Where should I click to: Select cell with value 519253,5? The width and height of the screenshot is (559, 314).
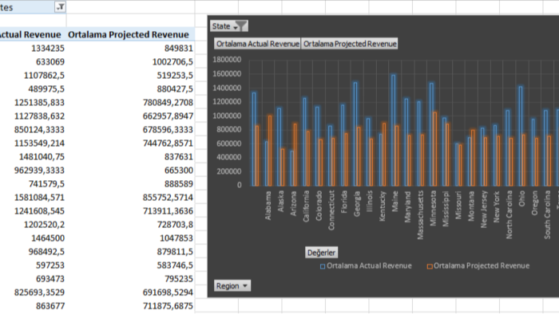coord(130,75)
